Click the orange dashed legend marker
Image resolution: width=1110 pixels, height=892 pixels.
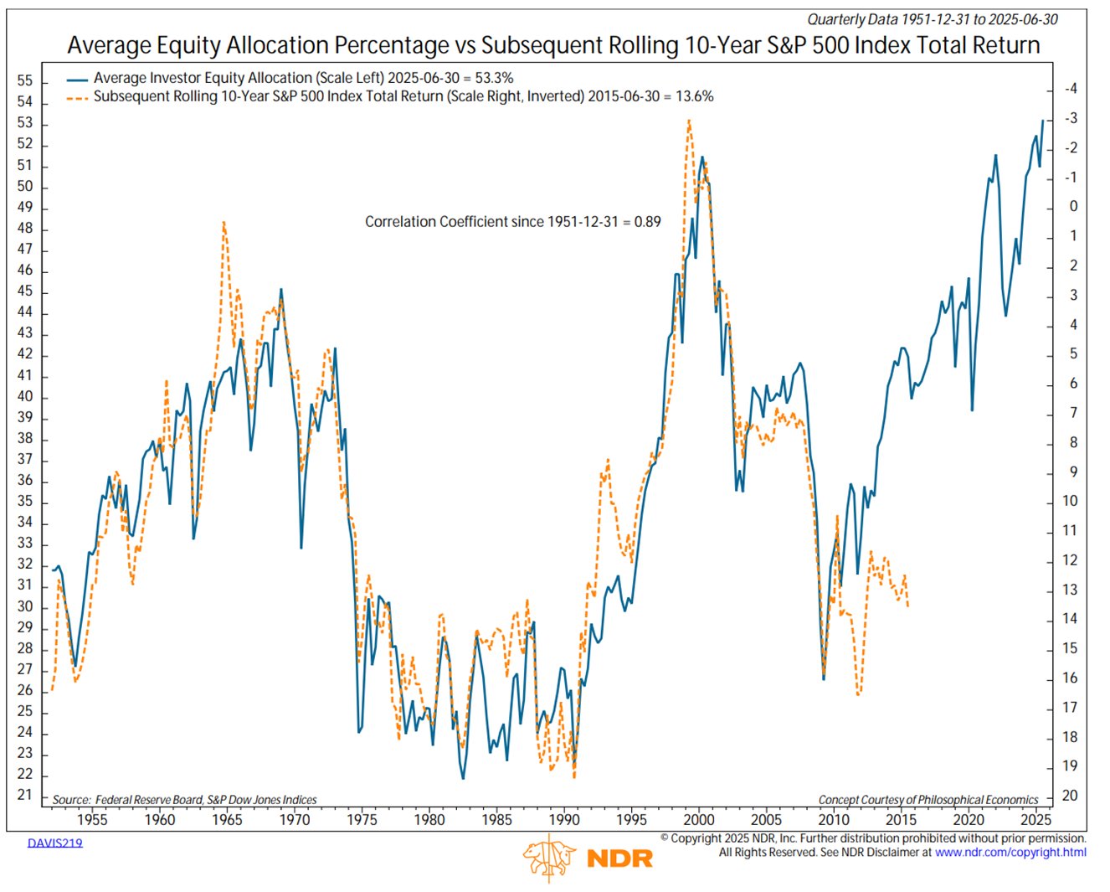click(x=77, y=97)
